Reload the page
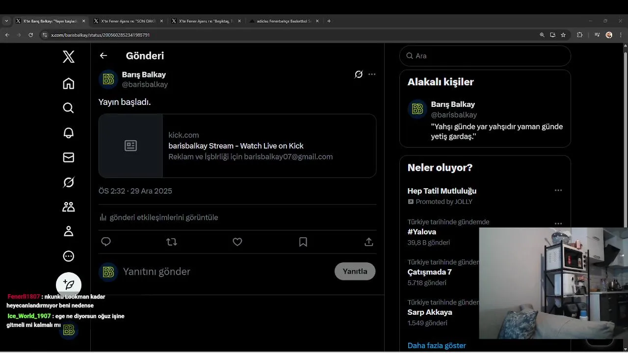 point(31,35)
